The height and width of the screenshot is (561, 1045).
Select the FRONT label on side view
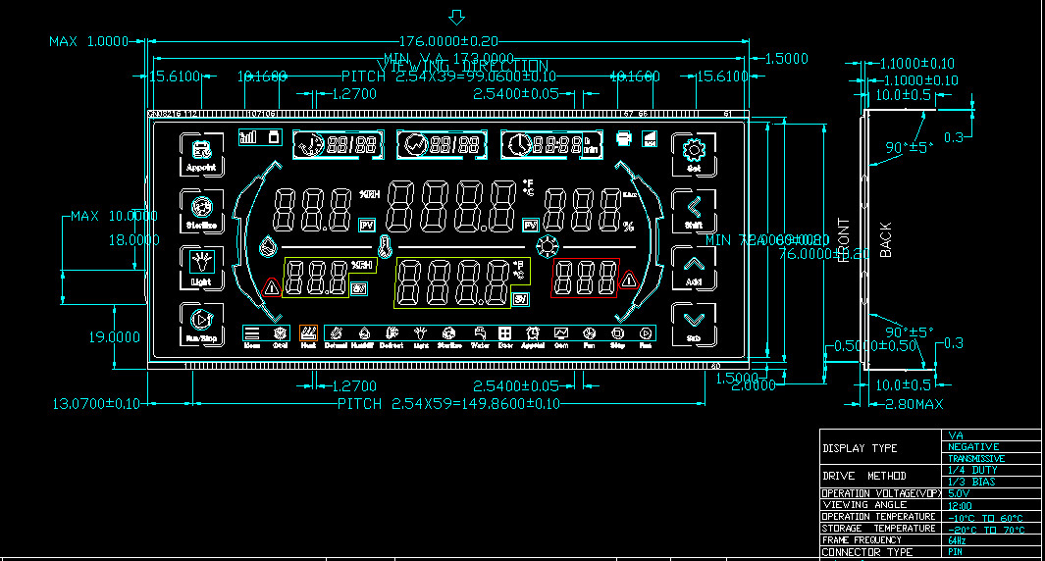point(844,239)
